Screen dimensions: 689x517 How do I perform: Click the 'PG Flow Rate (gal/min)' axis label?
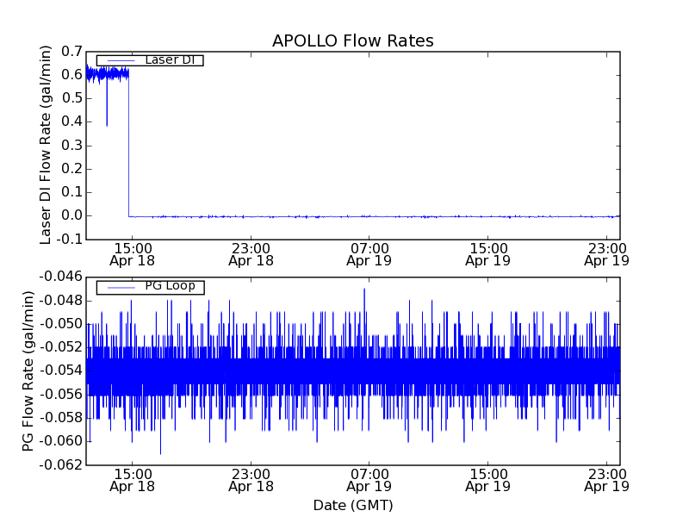[x=28, y=371]
